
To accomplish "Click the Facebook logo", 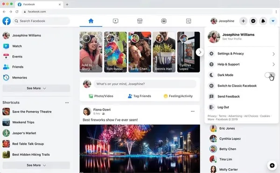I will [x=7, y=21].
